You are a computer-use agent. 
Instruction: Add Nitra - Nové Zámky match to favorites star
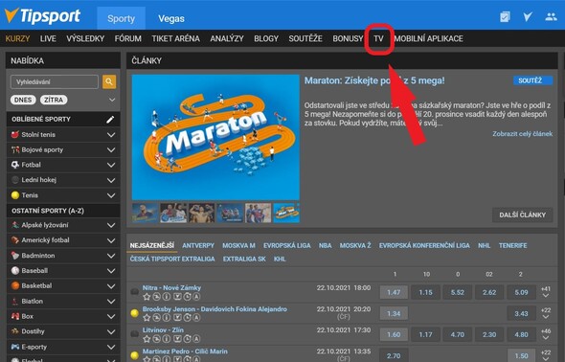(x=147, y=297)
